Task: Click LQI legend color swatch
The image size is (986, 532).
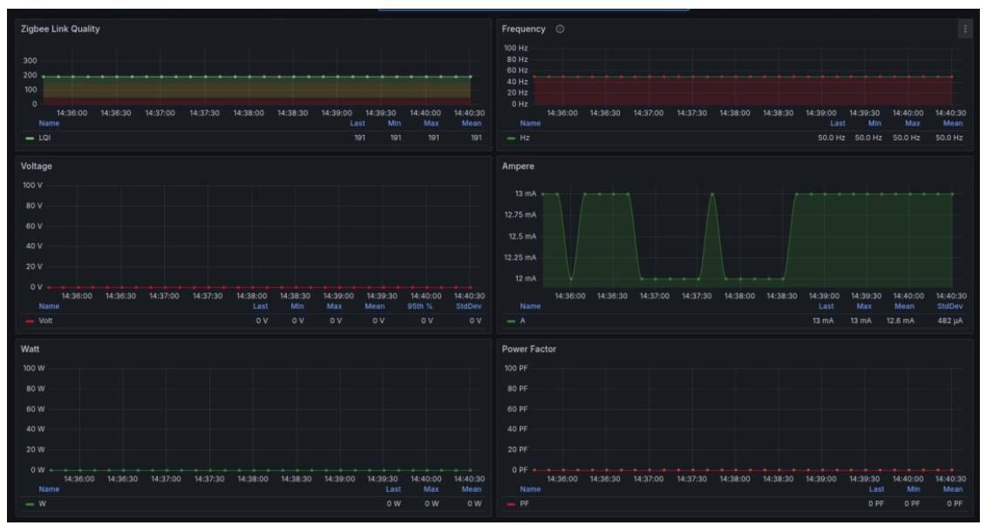Action: pyautogui.click(x=31, y=138)
